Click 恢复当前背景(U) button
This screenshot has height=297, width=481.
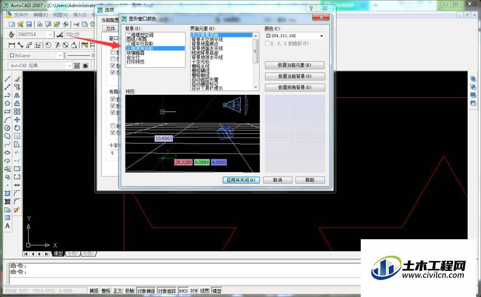click(294, 77)
